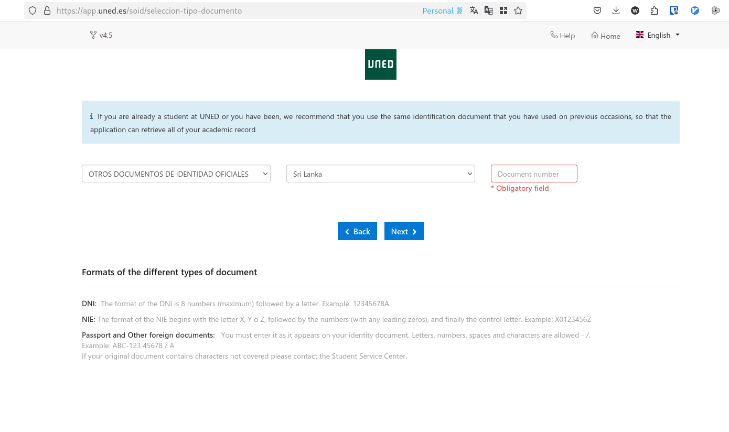Go to Home in the top navigation
This screenshot has width=729, height=432.
pos(606,35)
